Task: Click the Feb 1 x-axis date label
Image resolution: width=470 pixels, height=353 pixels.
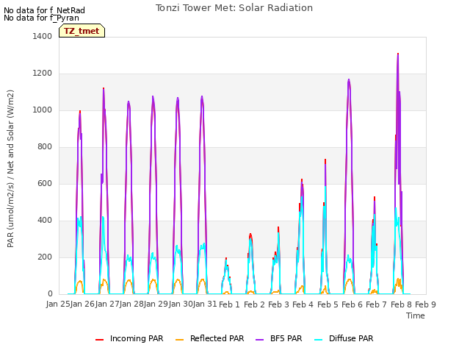Action: (x=230, y=304)
